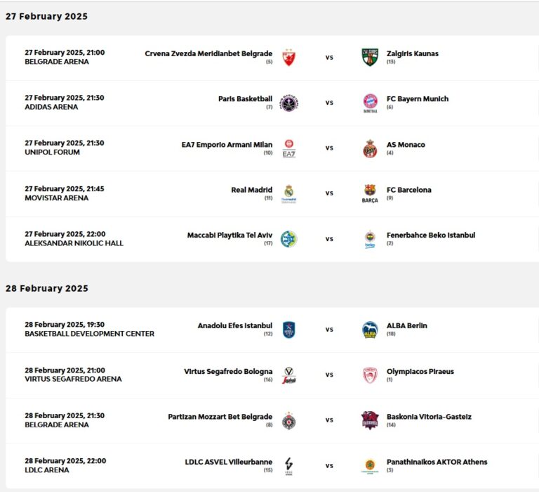539x492 pixels.
Task: Click the 28 February 2025 date heading
Action: pos(47,288)
